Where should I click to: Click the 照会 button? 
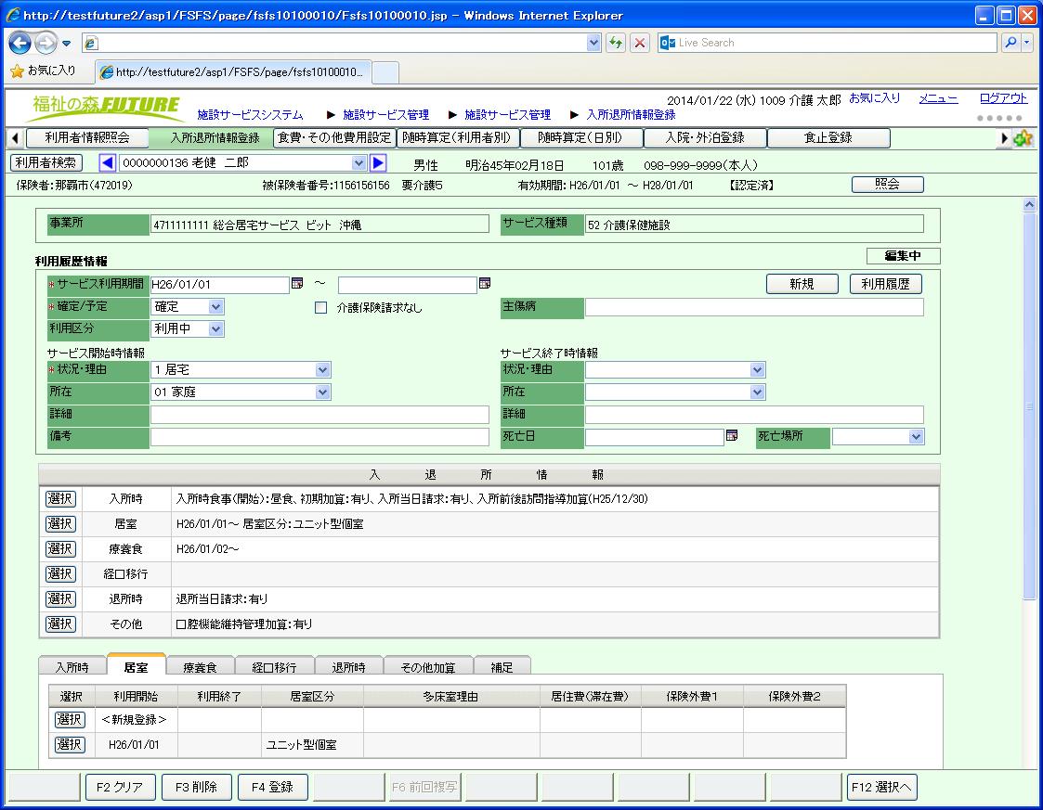coord(887,185)
